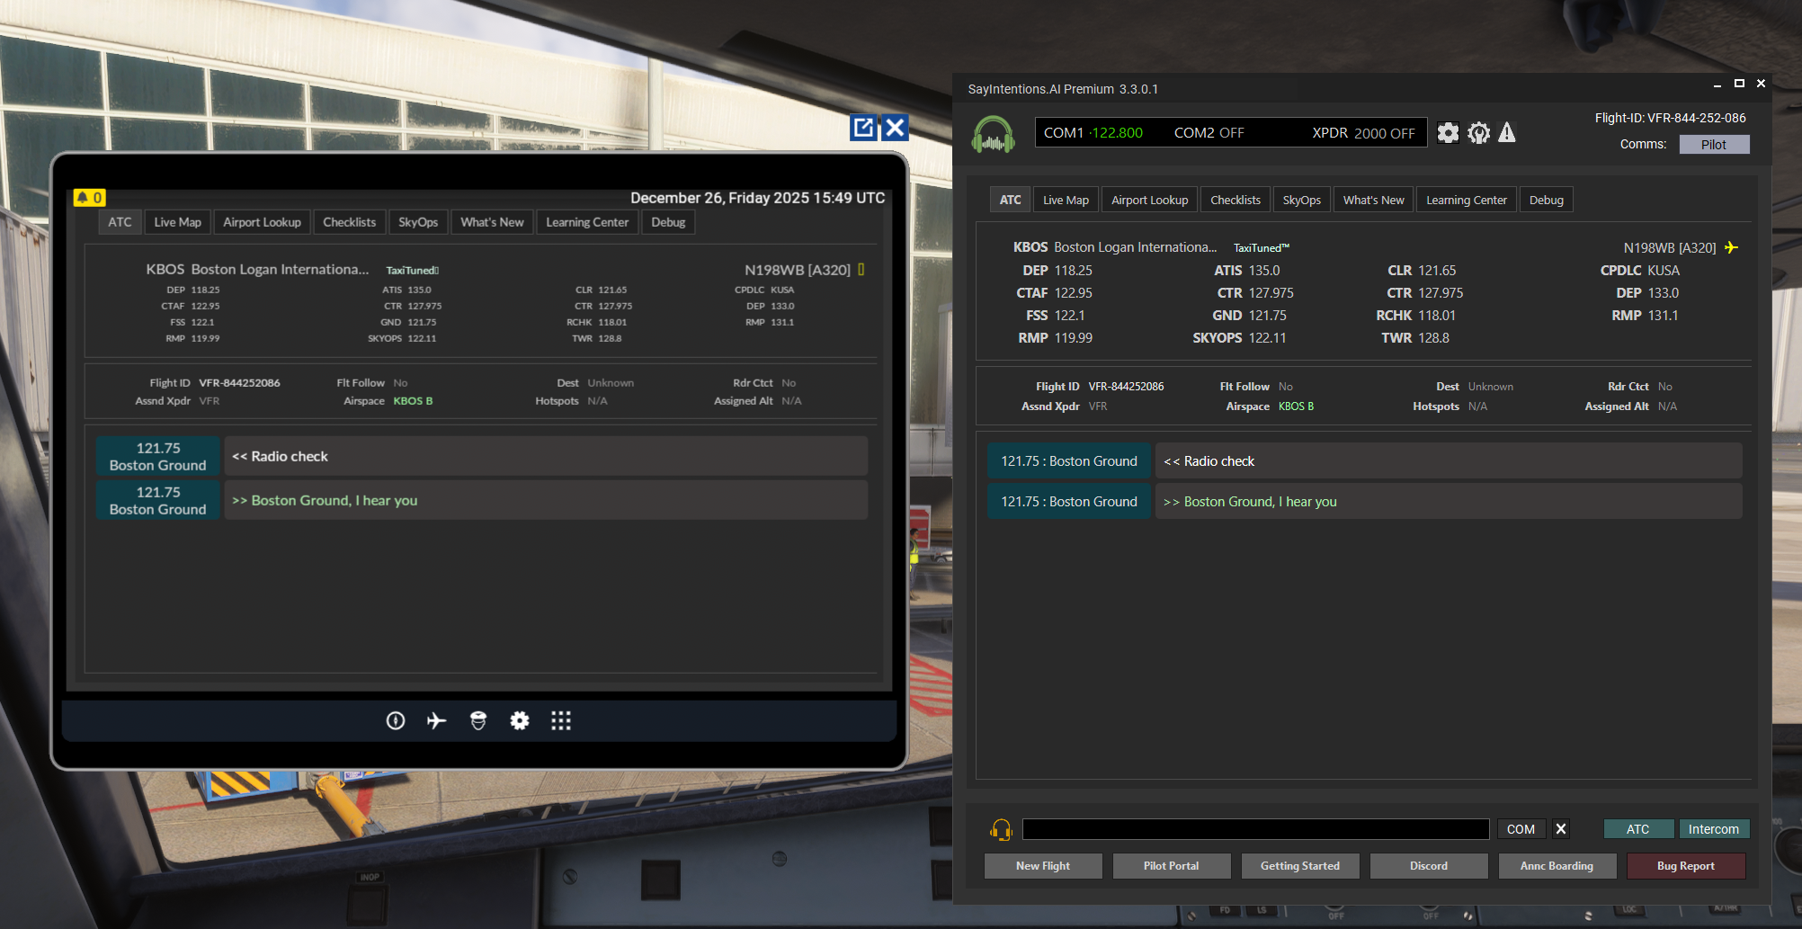Open the grid apps icon in tablet toolbar
This screenshot has width=1802, height=929.
pyautogui.click(x=561, y=720)
